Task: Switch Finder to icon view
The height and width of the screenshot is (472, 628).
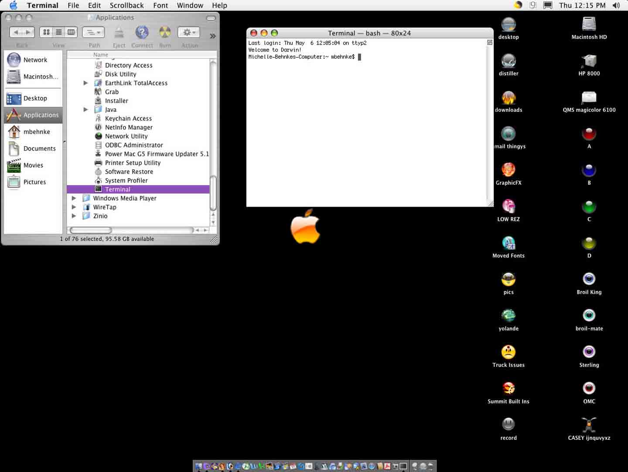Action: 46,32
